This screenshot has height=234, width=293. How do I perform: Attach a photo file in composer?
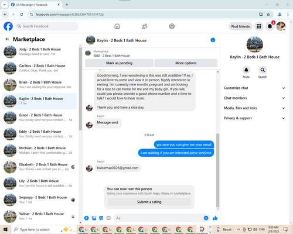coord(94,218)
